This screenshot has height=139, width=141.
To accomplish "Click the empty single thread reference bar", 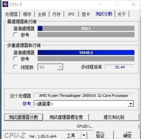I will [x=86, y=35].
